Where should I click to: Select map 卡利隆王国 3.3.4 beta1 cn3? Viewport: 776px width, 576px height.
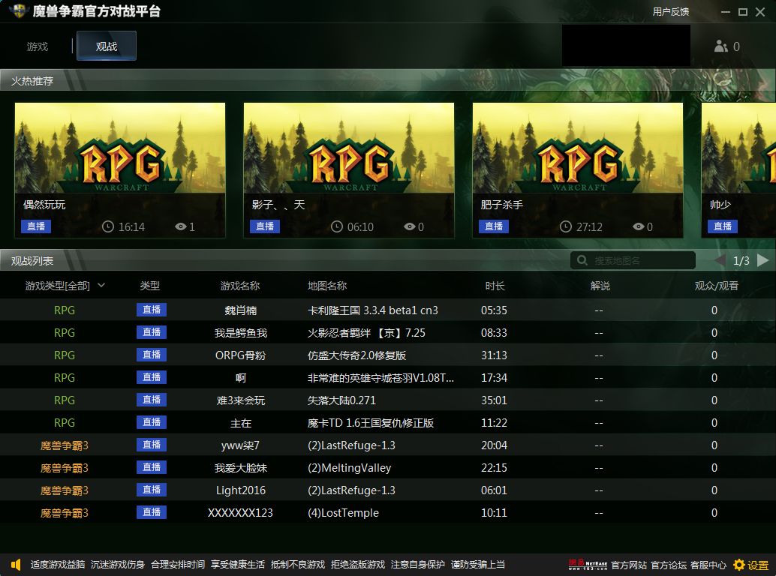(x=373, y=310)
